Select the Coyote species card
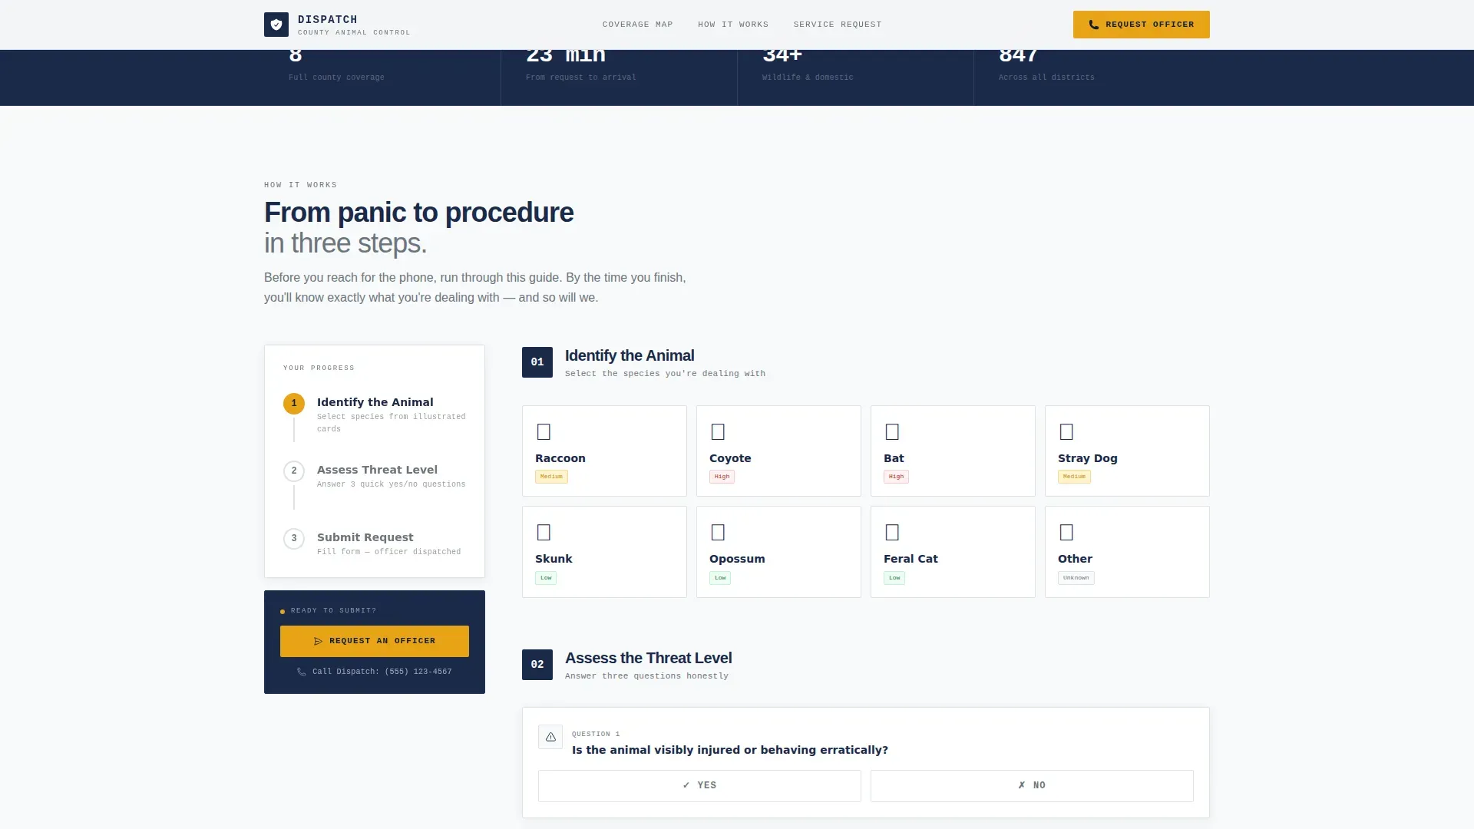Image resolution: width=1474 pixels, height=829 pixels. click(778, 451)
